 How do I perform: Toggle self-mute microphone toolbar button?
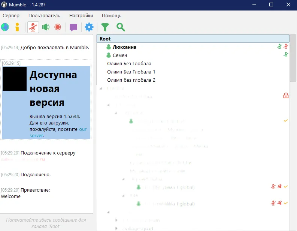[33, 27]
